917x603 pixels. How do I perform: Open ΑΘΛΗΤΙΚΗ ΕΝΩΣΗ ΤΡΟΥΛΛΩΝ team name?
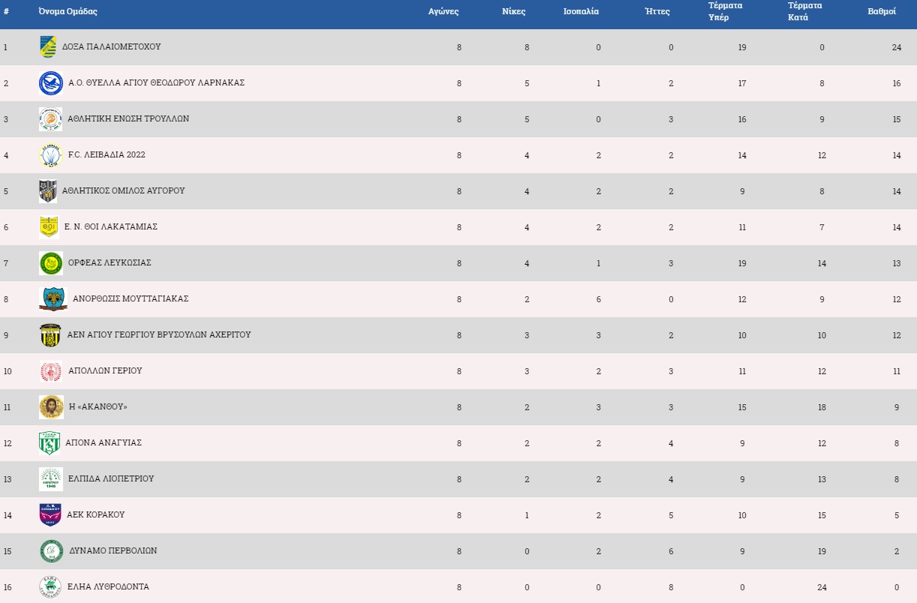(x=128, y=118)
